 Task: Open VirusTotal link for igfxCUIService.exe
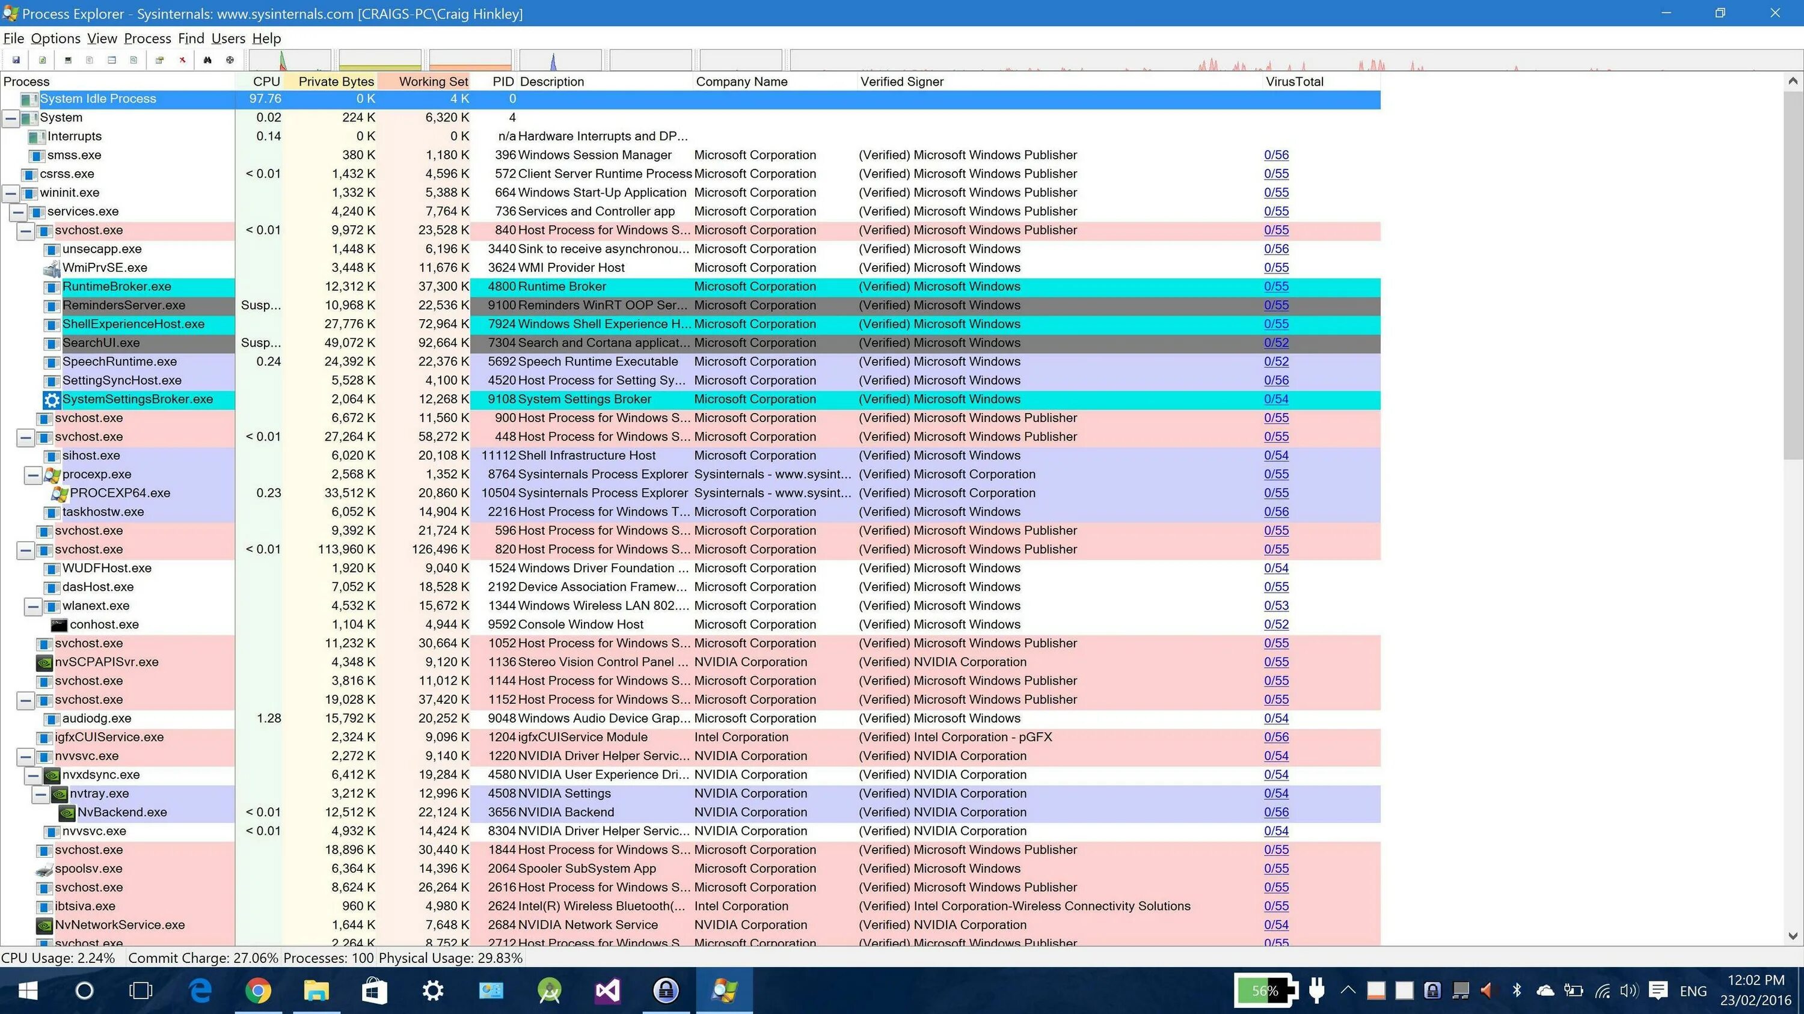coord(1276,738)
